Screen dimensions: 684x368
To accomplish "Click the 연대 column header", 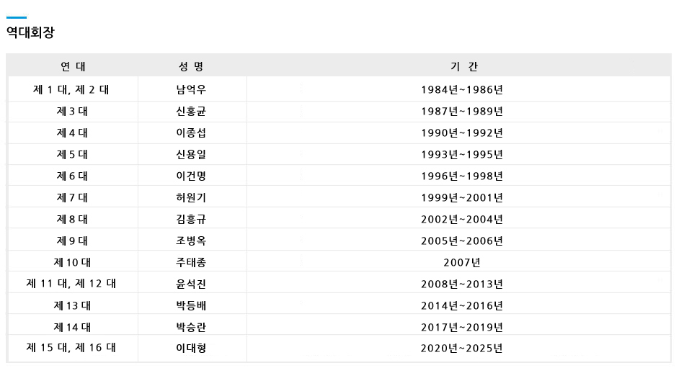I will (x=72, y=66).
